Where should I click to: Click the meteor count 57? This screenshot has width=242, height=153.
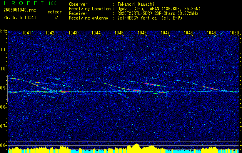click(x=56, y=18)
